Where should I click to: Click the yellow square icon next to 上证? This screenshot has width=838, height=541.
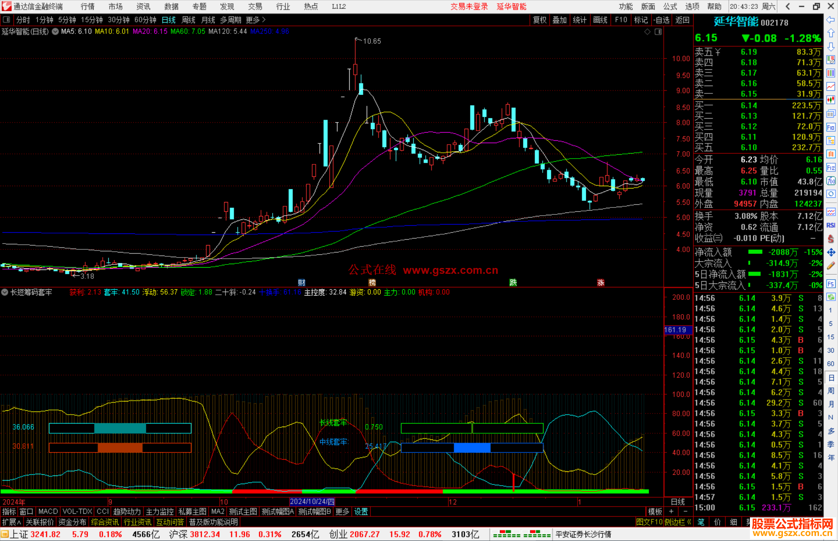click(x=5, y=534)
